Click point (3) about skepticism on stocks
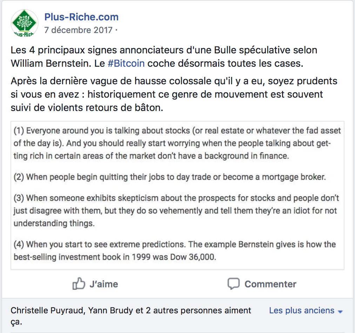Screen dimensions: 355x333 [x=176, y=210]
